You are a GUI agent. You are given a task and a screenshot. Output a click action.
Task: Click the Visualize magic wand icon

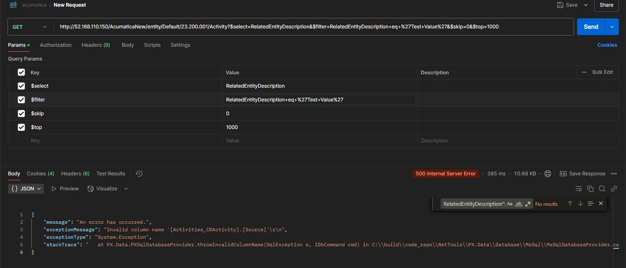pyautogui.click(x=90, y=188)
